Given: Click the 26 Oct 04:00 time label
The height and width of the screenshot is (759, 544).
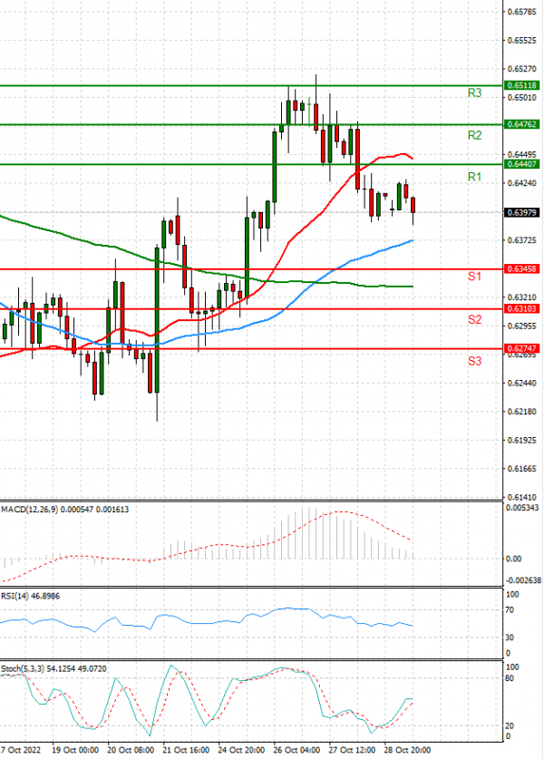Looking at the screenshot, I should click(x=296, y=750).
